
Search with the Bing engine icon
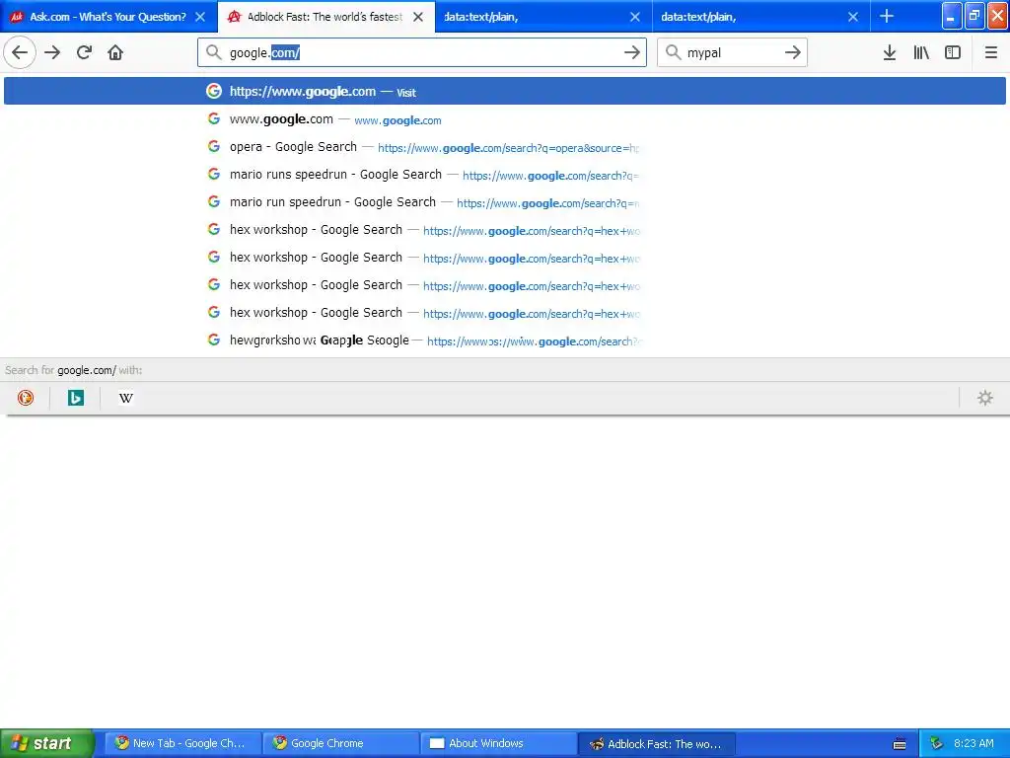pos(76,398)
